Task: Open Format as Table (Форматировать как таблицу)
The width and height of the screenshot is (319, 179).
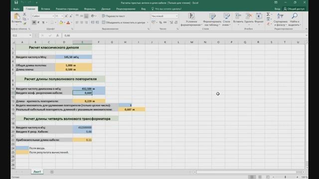Action: [x=212, y=19]
